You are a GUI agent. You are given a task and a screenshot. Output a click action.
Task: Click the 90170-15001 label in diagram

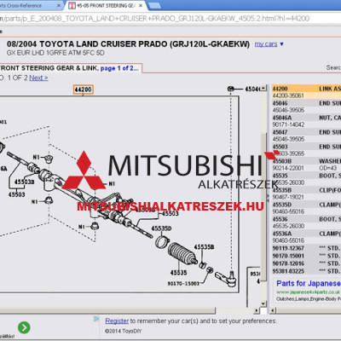click(183, 283)
